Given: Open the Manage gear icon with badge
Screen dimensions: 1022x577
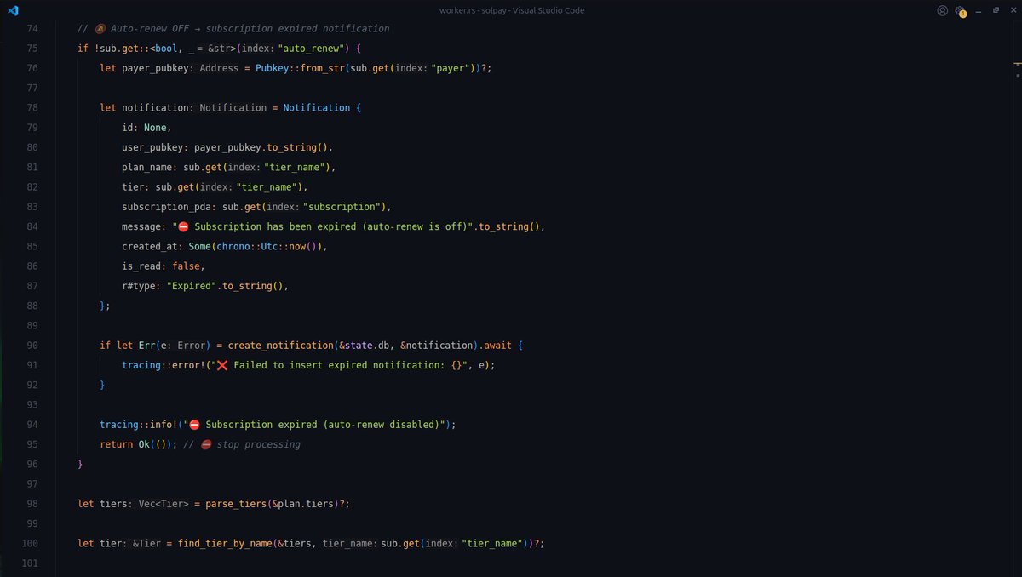Looking at the screenshot, I should pos(961,11).
